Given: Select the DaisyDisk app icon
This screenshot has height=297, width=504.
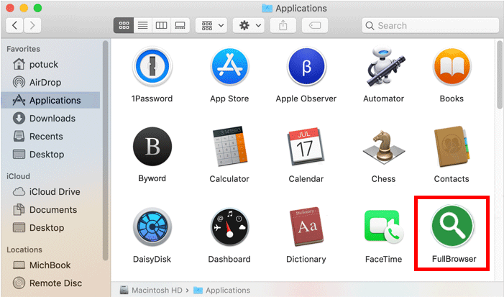Looking at the screenshot, I should coord(152,227).
